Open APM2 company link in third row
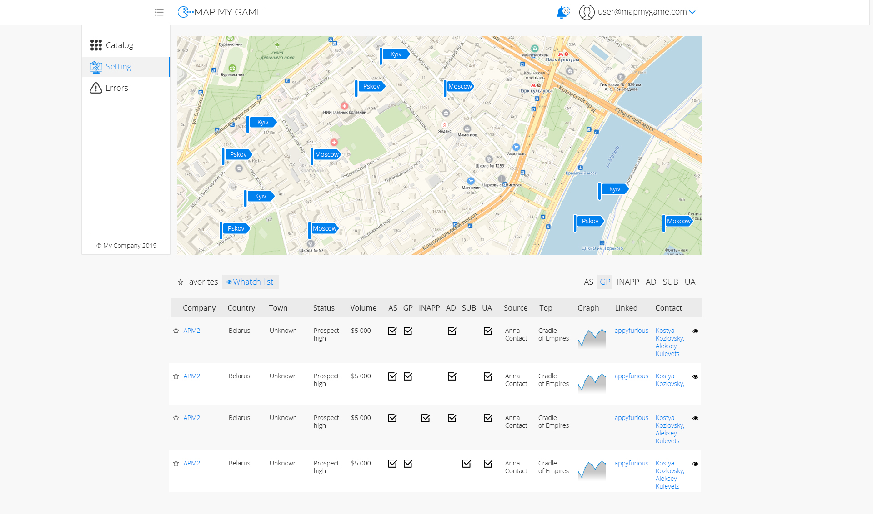The height and width of the screenshot is (514, 873). [x=192, y=418]
